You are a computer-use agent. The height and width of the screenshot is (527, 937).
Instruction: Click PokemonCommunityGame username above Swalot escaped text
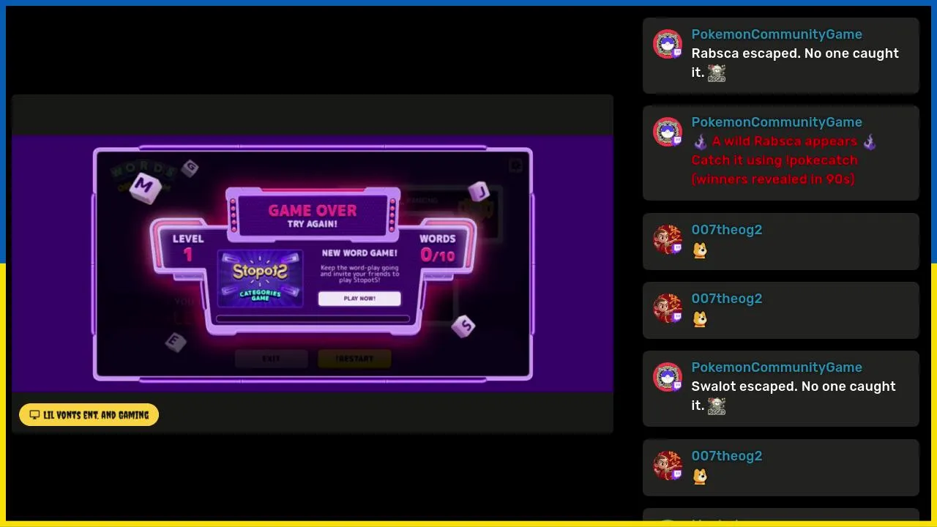coord(777,367)
